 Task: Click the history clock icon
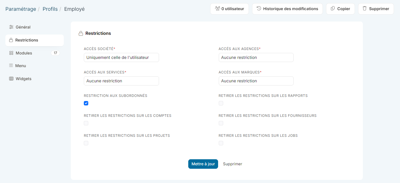259,9
